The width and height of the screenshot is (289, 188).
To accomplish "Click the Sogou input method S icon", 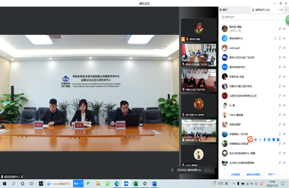I will click(x=250, y=140).
